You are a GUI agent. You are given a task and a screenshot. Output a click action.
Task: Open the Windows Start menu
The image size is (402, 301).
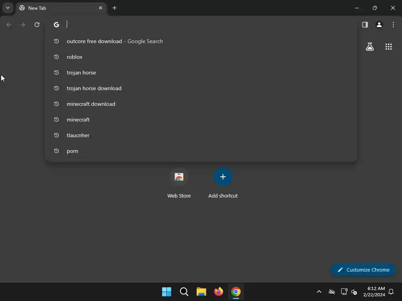pos(166,292)
